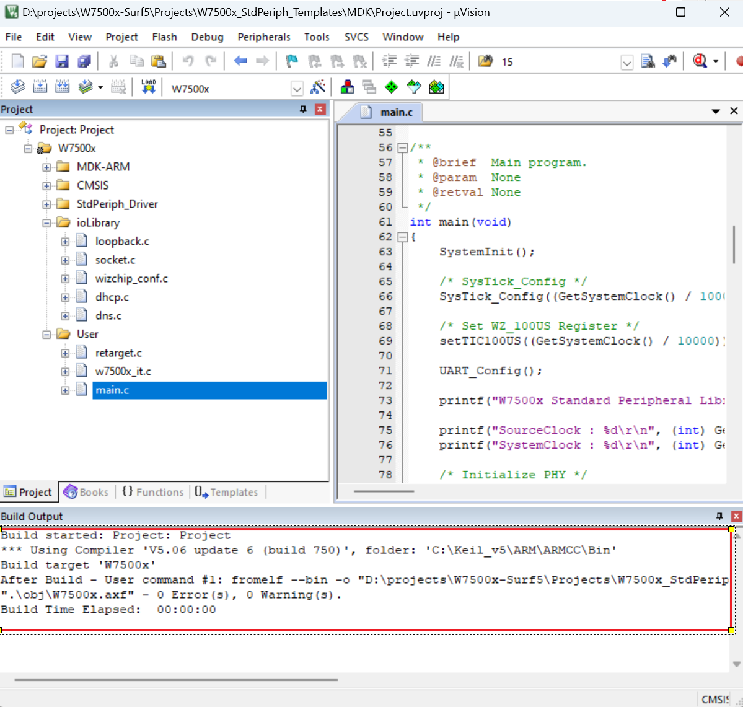Download code to flash with LOAD button
The image size is (743, 707).
tap(148, 87)
